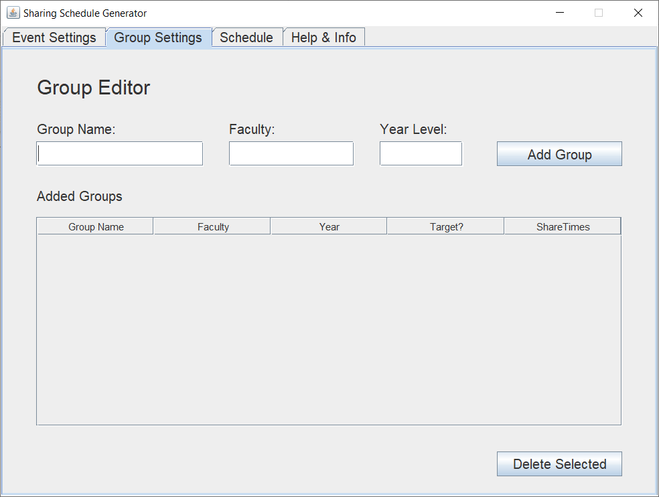Click the Year column header
This screenshot has width=659, height=497.
click(329, 226)
